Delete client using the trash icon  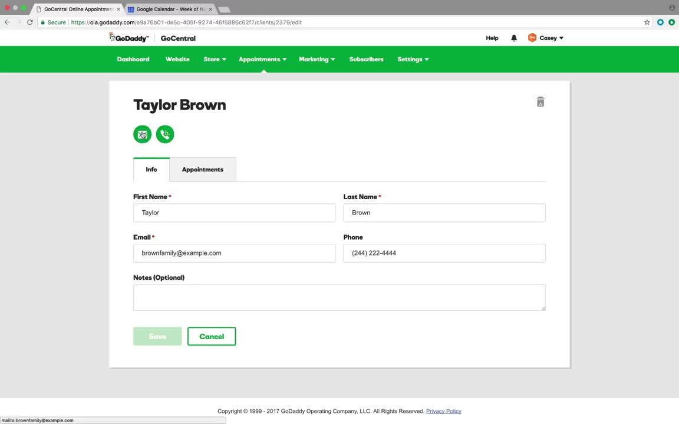(540, 102)
